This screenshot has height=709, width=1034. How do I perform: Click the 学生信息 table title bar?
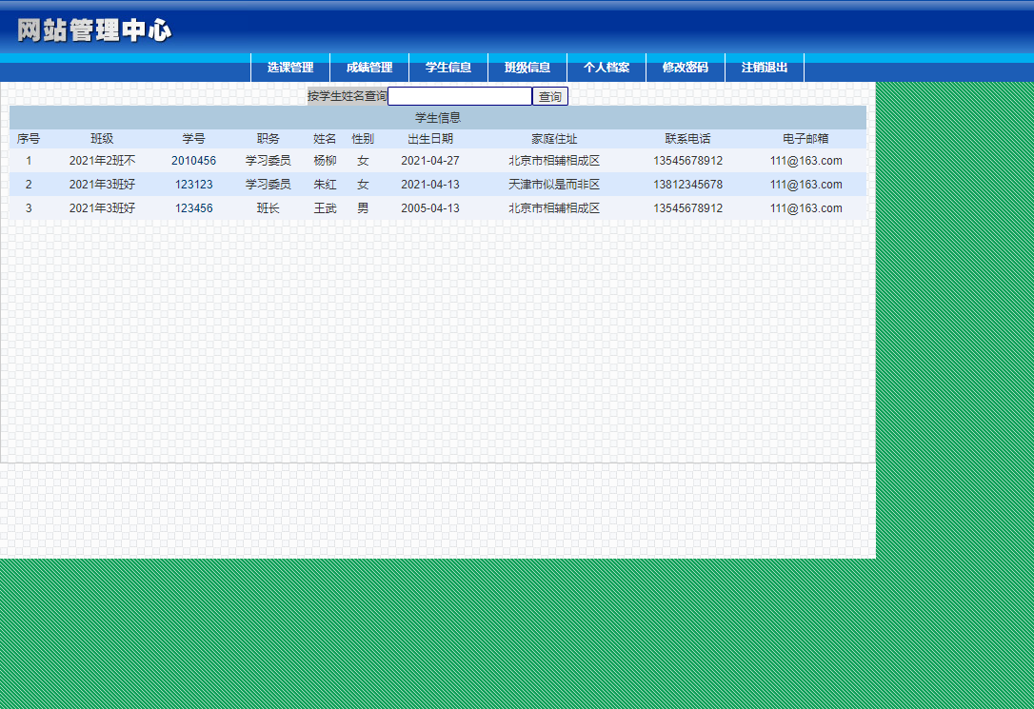click(436, 117)
